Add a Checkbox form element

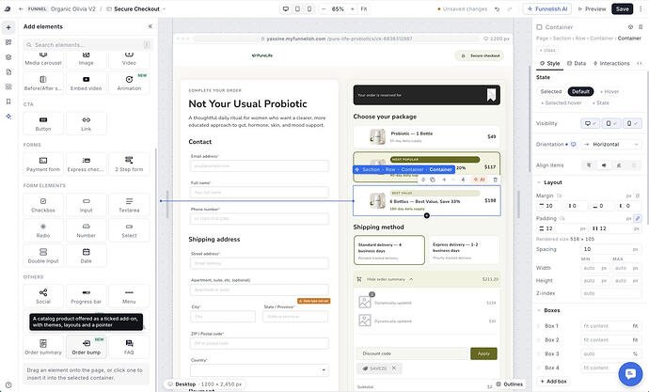click(43, 205)
